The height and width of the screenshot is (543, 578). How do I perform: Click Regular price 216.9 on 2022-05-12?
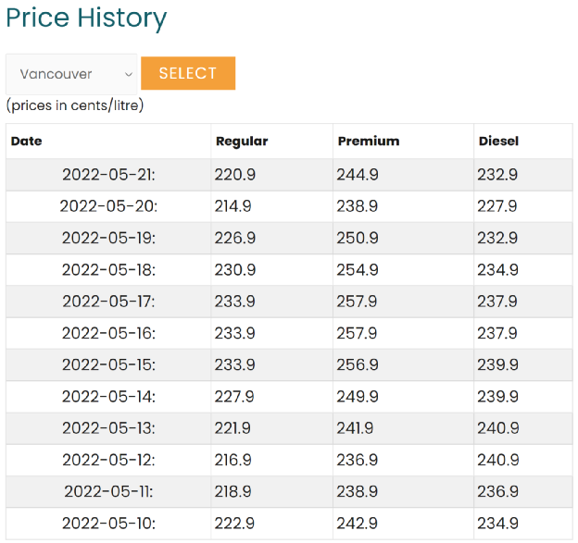tap(235, 460)
